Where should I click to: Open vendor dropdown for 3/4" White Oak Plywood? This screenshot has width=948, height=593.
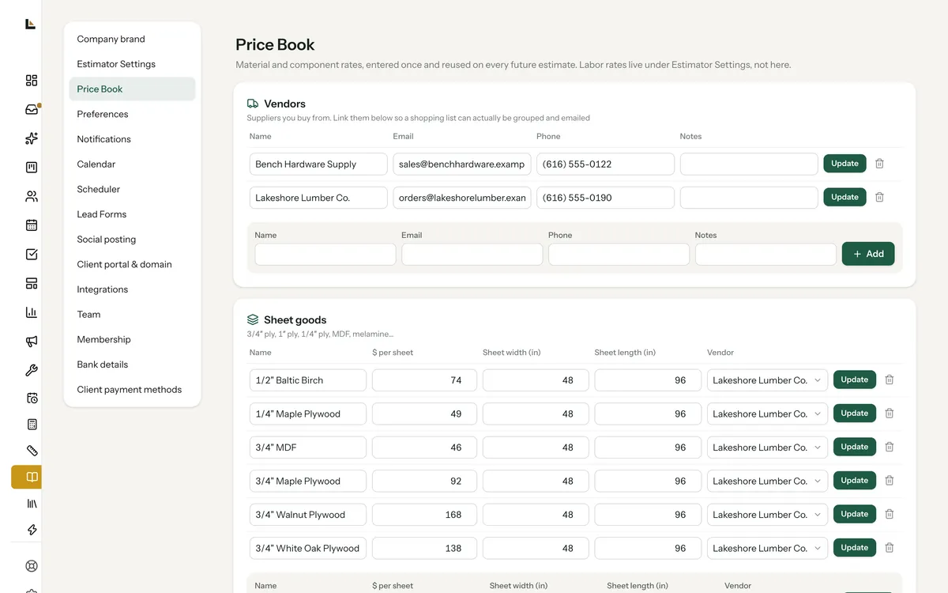pyautogui.click(x=767, y=548)
